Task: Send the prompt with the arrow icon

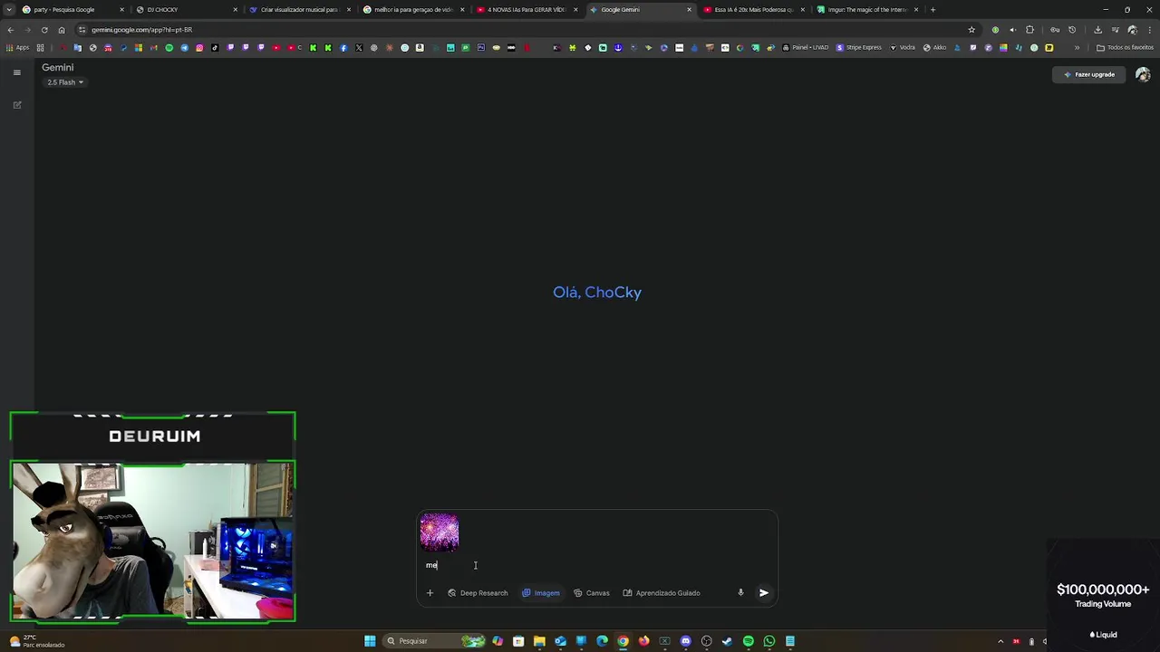Action: pyautogui.click(x=764, y=593)
